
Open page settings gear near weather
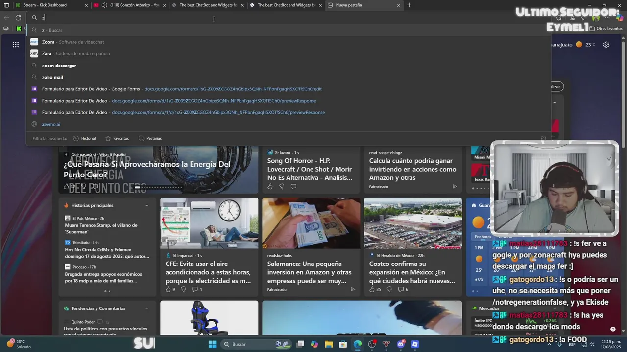click(606, 44)
